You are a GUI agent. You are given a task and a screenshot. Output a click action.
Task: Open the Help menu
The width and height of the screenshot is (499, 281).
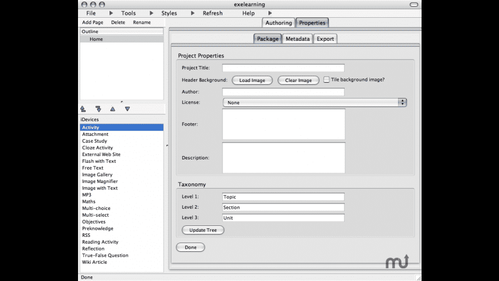pos(248,13)
